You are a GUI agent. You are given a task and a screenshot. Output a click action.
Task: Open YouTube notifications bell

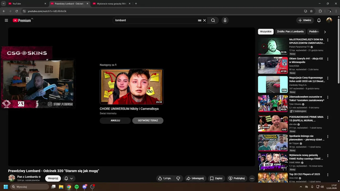tap(319, 20)
